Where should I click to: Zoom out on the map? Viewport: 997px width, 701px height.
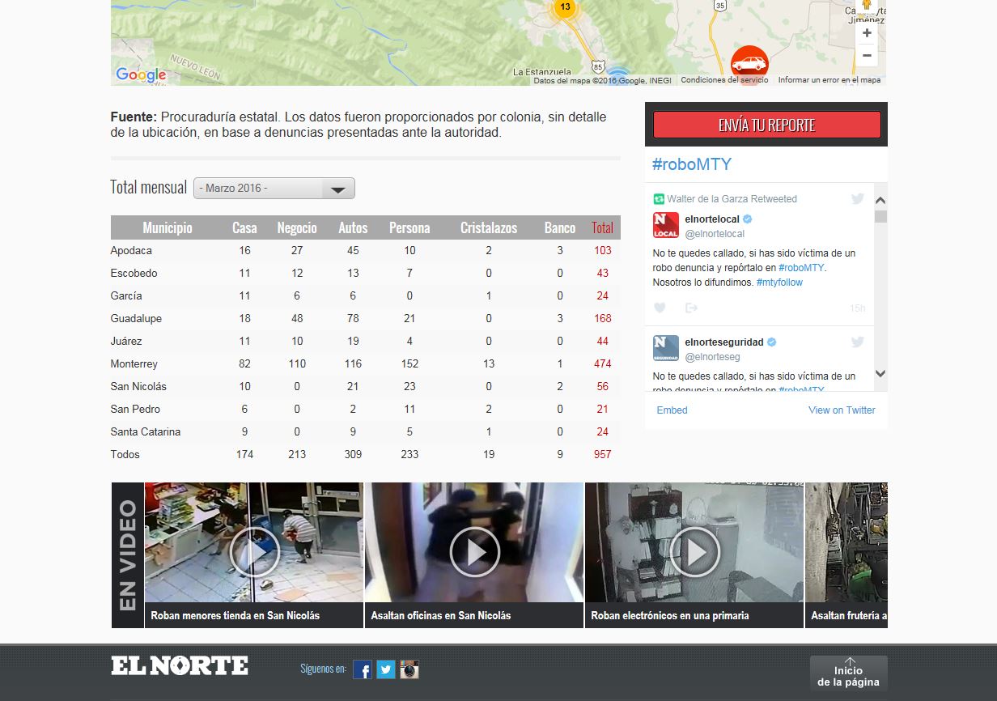point(867,56)
